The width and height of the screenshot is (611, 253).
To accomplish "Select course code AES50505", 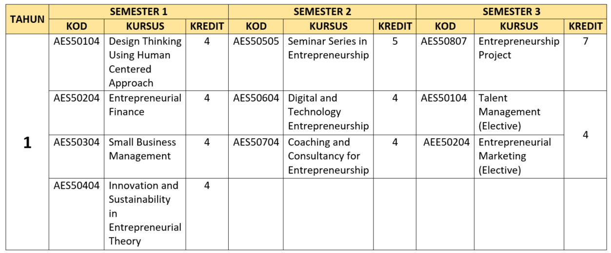I will pos(256,42).
